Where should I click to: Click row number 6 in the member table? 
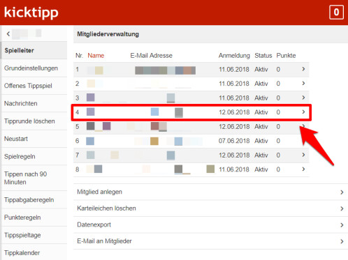pyautogui.click(x=78, y=141)
